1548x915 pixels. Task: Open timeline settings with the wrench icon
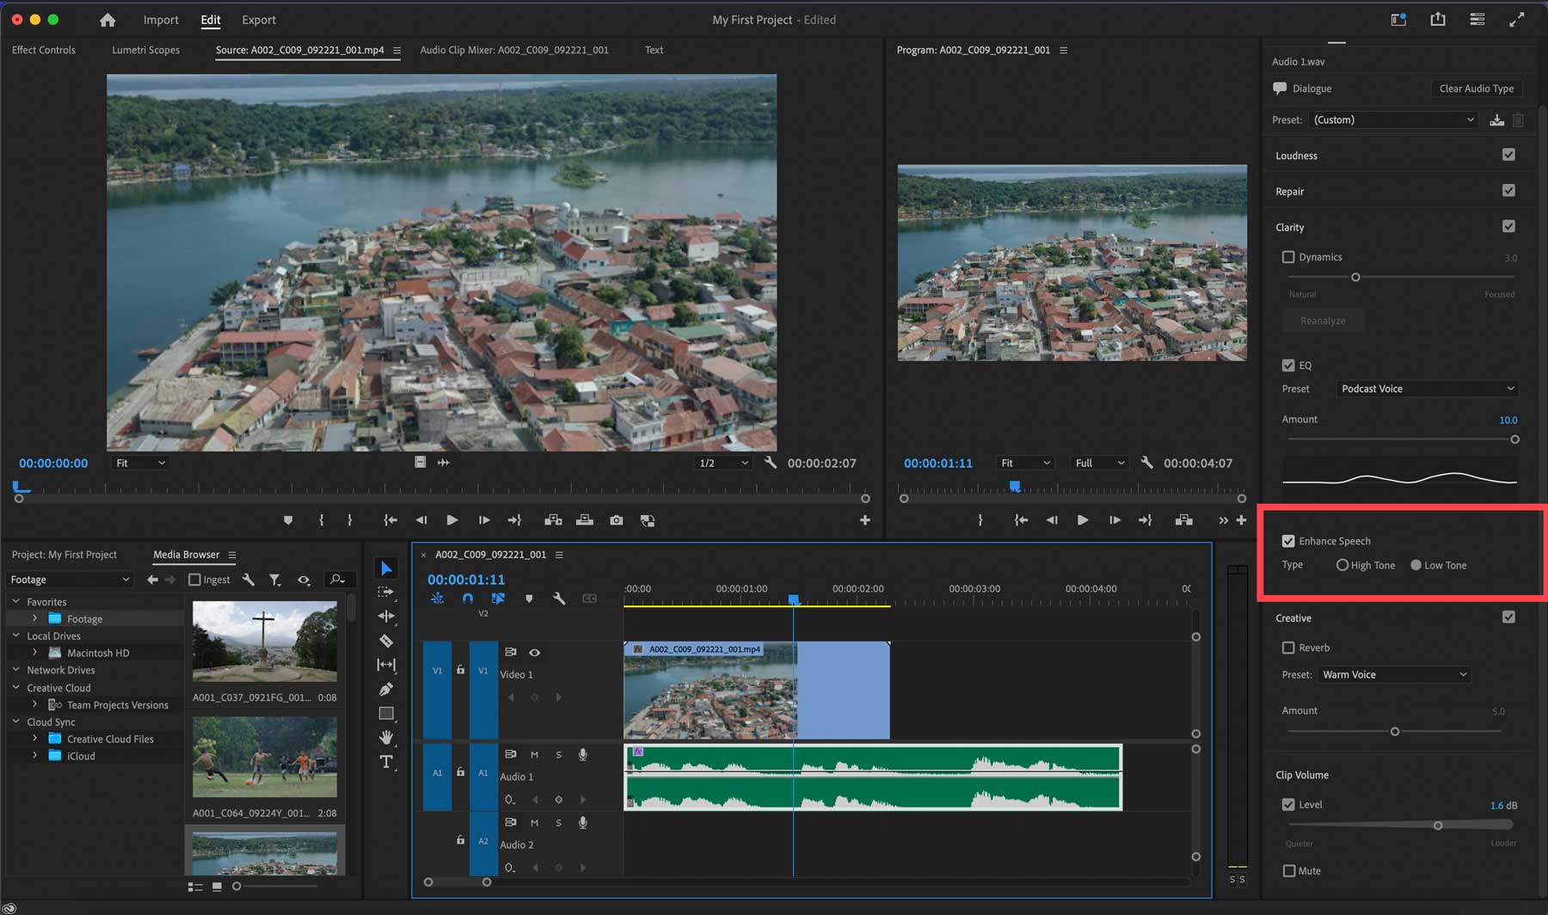(560, 599)
